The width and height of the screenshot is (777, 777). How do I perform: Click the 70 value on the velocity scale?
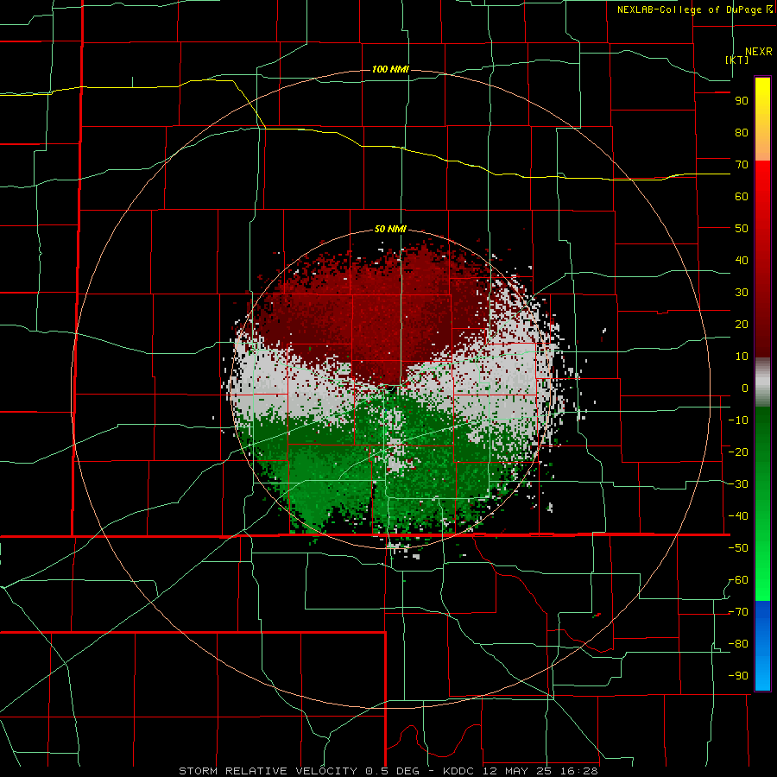(x=742, y=165)
